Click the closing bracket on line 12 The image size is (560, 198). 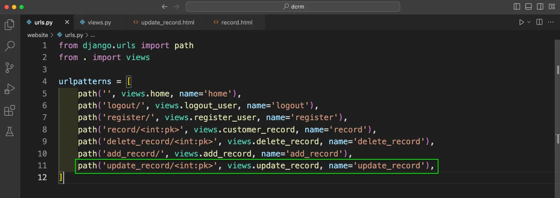coord(61,178)
